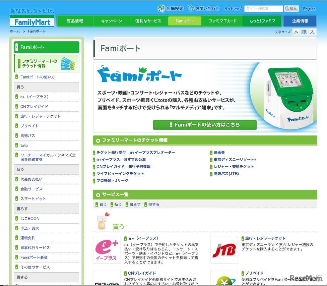Image resolution: width=327 pixels, height=286 pixels.
Task: Open the 商品情報 navigation tab
Action: 76,21
